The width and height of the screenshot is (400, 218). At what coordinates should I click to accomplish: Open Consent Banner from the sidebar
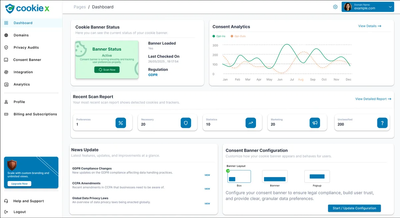tap(27, 60)
